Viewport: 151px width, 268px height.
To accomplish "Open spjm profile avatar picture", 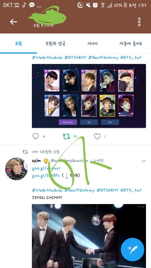I will 16,169.
